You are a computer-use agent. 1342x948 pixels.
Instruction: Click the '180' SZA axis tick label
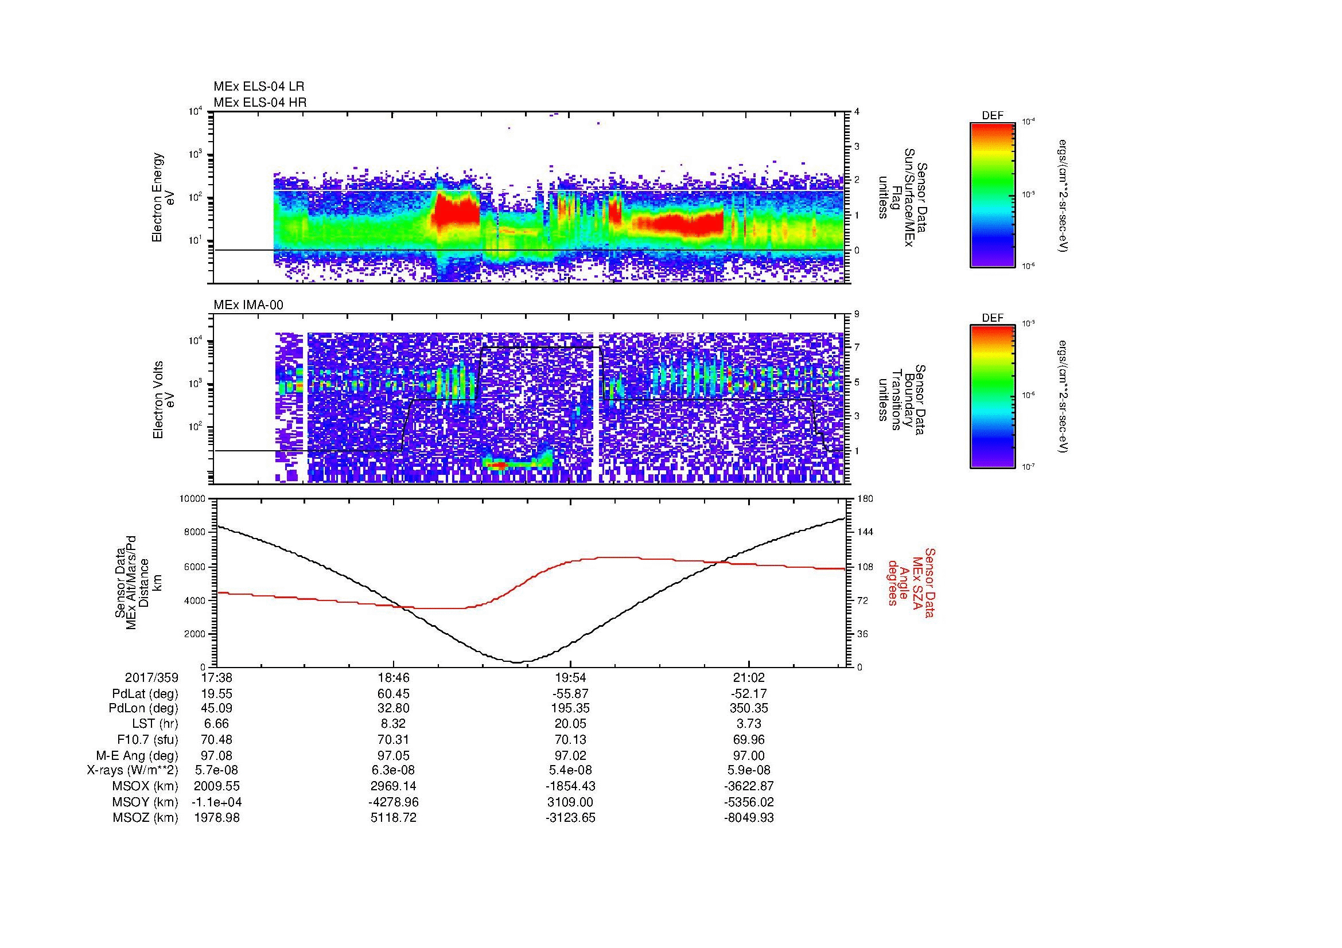[866, 499]
